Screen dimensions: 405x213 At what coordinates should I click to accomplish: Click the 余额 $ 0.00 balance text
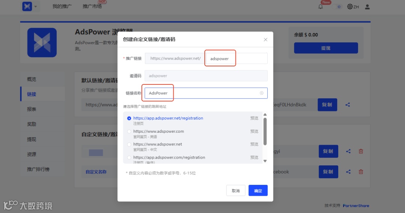pyautogui.click(x=306, y=34)
